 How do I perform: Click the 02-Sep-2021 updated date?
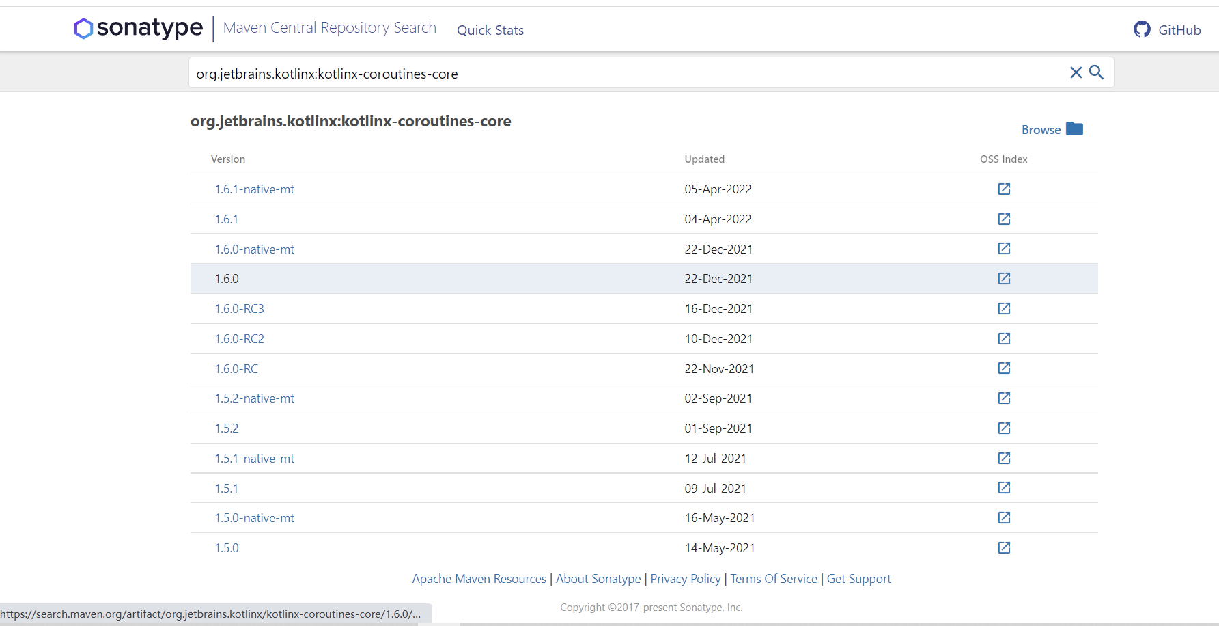pyautogui.click(x=718, y=398)
